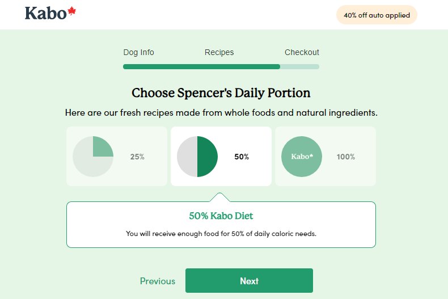
Task: Click the Next button
Action: pos(249,280)
